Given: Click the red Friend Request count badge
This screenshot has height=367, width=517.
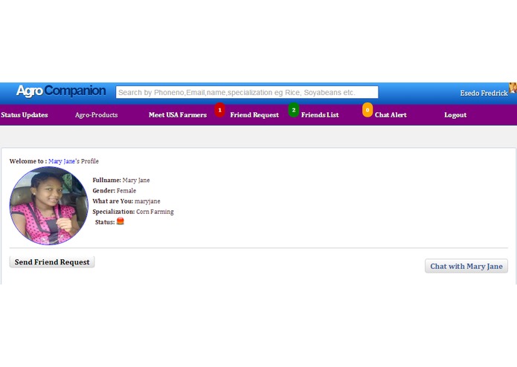Looking at the screenshot, I should tap(219, 110).
